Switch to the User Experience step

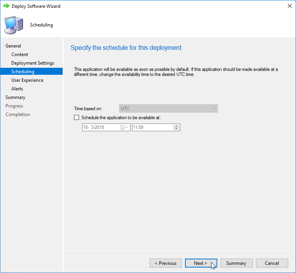point(27,80)
